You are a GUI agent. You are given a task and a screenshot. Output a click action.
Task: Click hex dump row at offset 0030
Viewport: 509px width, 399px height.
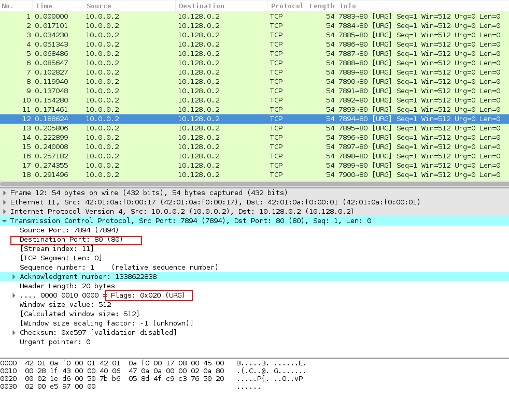130,387
